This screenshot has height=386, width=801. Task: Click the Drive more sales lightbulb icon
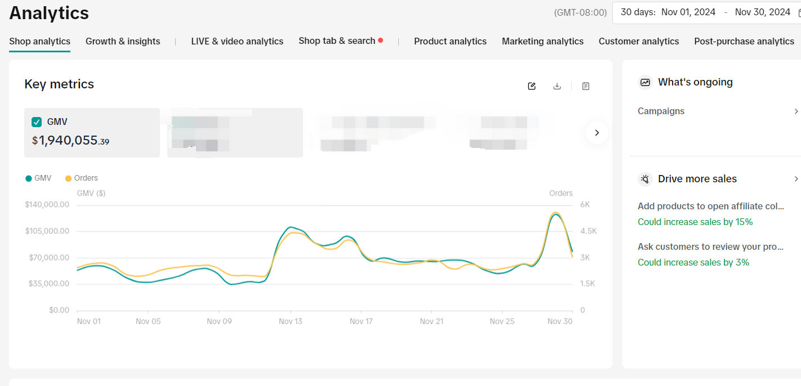click(x=645, y=179)
